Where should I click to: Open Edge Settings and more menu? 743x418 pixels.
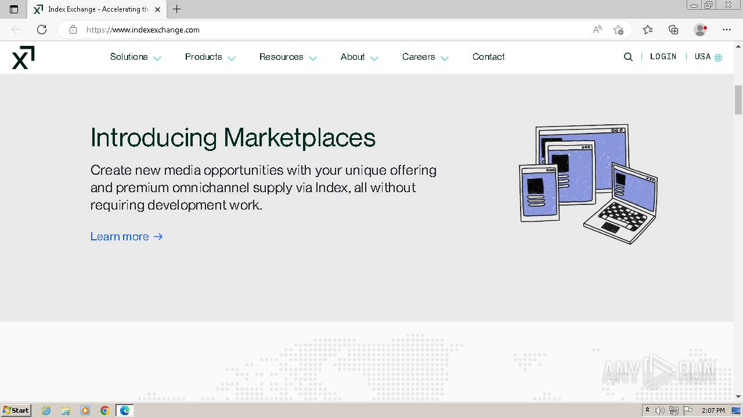[727, 30]
